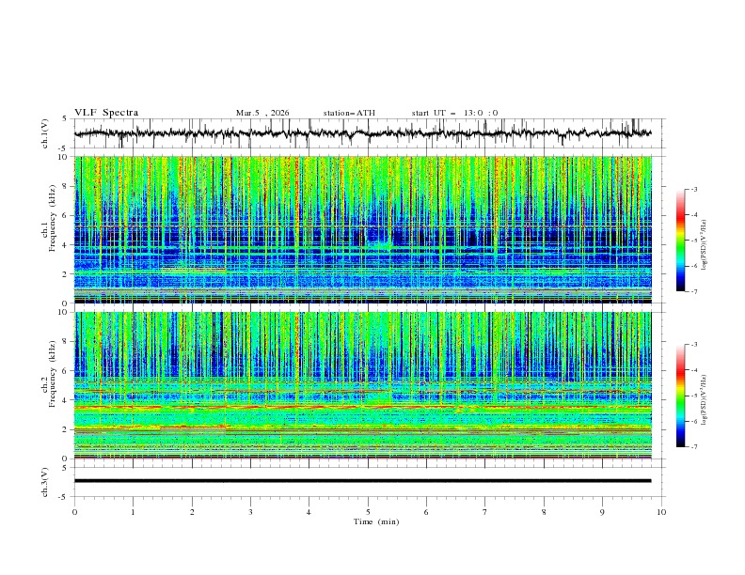Click the '10' tick label on time axis
The height and width of the screenshot is (575, 745).
(661, 513)
